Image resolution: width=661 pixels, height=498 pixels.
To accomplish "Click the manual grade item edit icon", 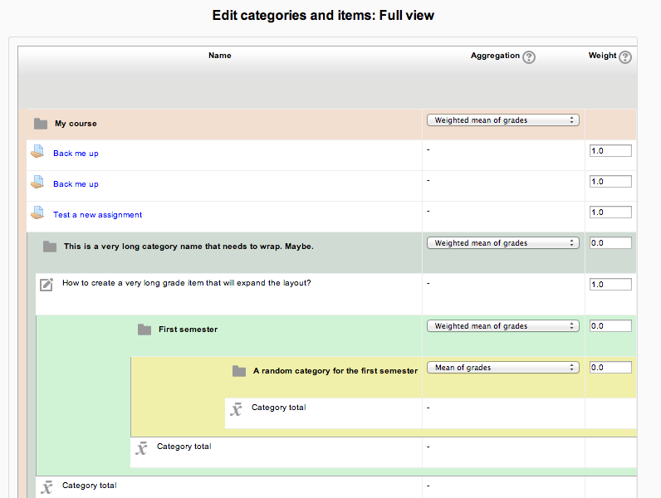I will (x=47, y=285).
